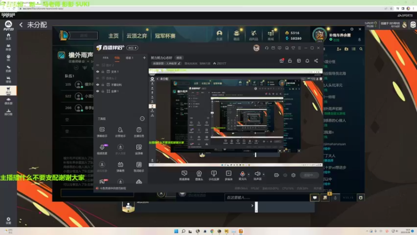Viewport: 417px width, 235px height.
Task: Open the 视频连麦 tool
Action: click(x=102, y=149)
